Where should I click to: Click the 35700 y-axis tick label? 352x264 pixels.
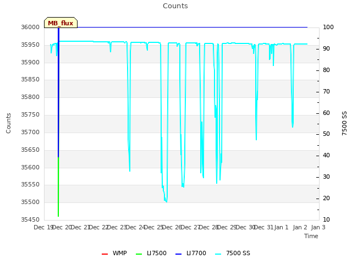(x=30, y=132)
